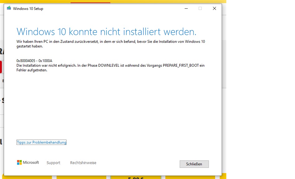The width and height of the screenshot is (295, 179).
Task: Click the heading Windows 10 konnte nicht installiert werden
Action: click(106, 32)
